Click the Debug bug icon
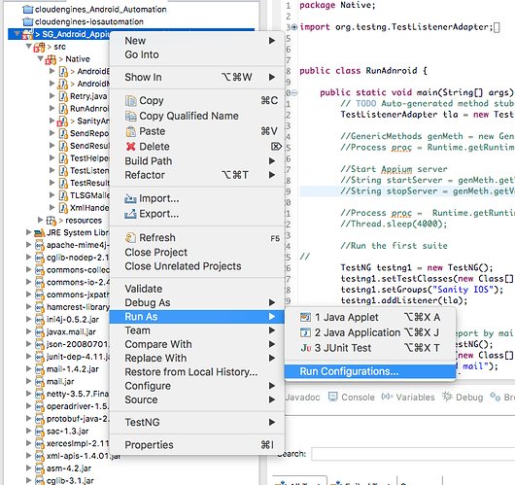The height and width of the screenshot is (485, 515). 447,397
